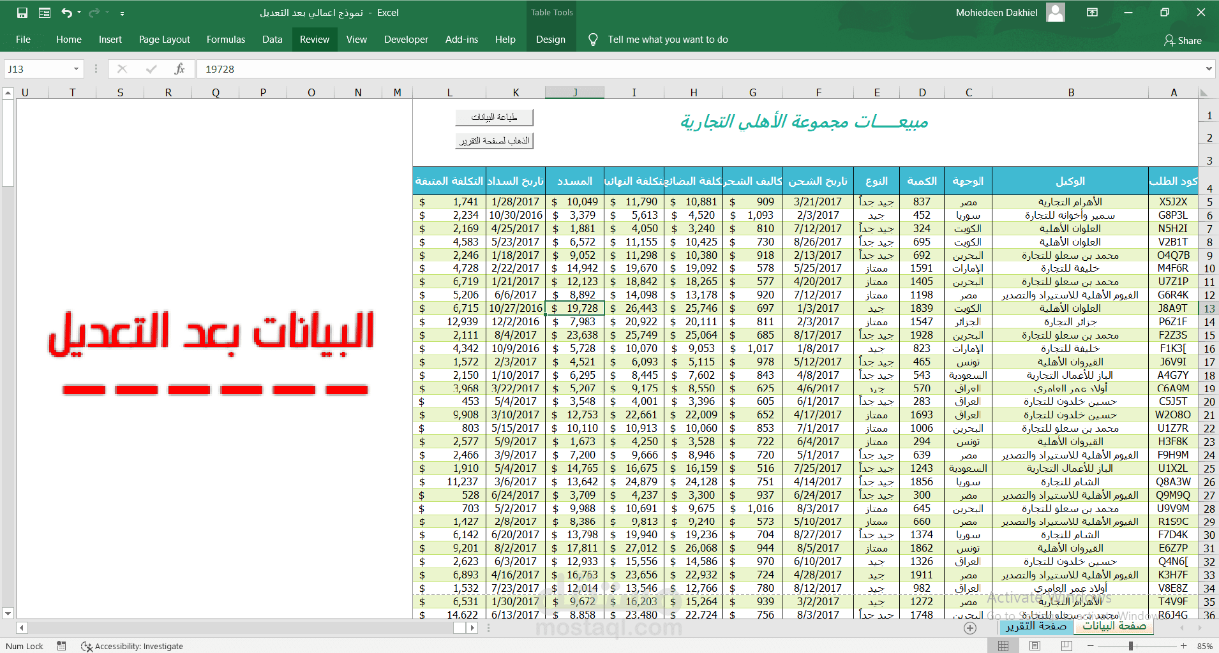The height and width of the screenshot is (653, 1219).
Task: Add a new sheet with plus icon
Action: tap(970, 628)
